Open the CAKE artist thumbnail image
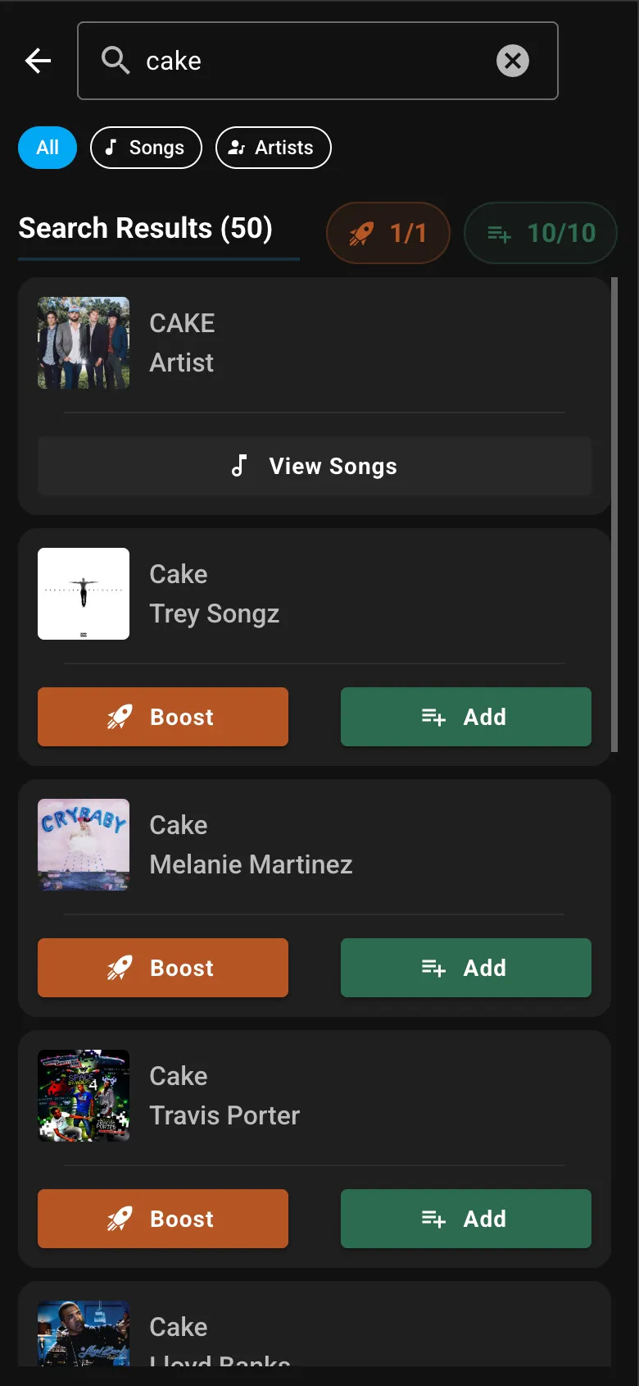The width and height of the screenshot is (639, 1386). pyautogui.click(x=83, y=343)
